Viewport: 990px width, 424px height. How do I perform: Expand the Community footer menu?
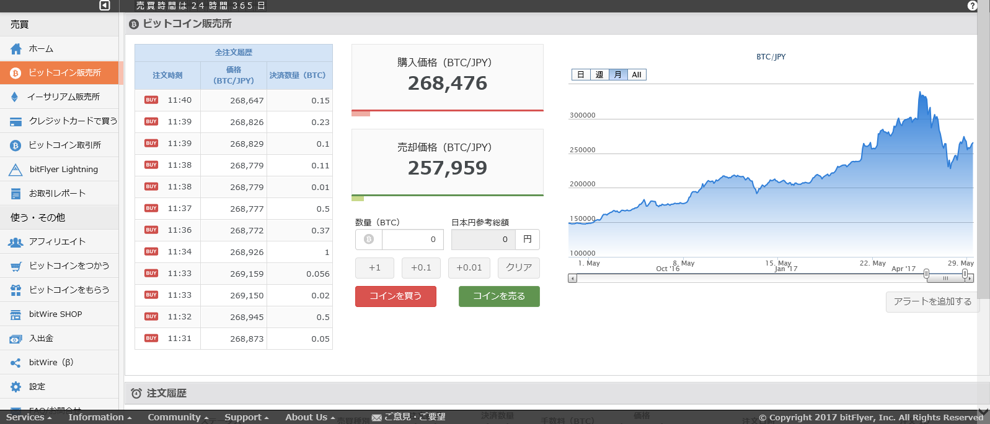coord(178,417)
